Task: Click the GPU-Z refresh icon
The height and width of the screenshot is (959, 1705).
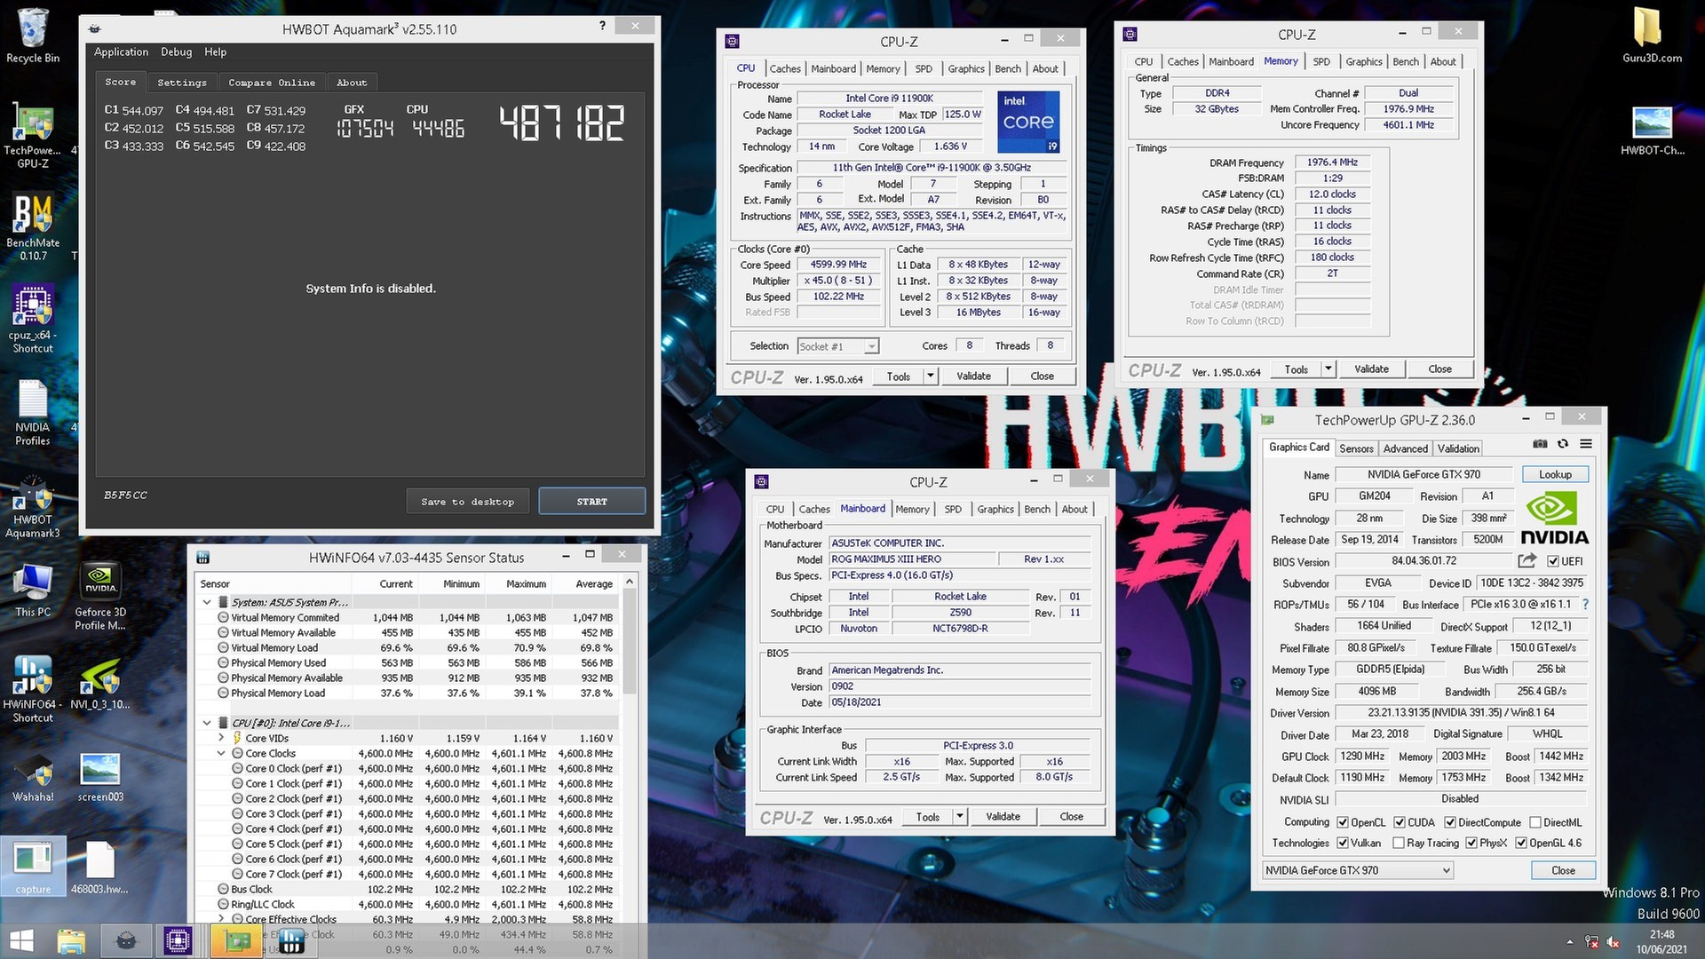Action: point(1563,444)
